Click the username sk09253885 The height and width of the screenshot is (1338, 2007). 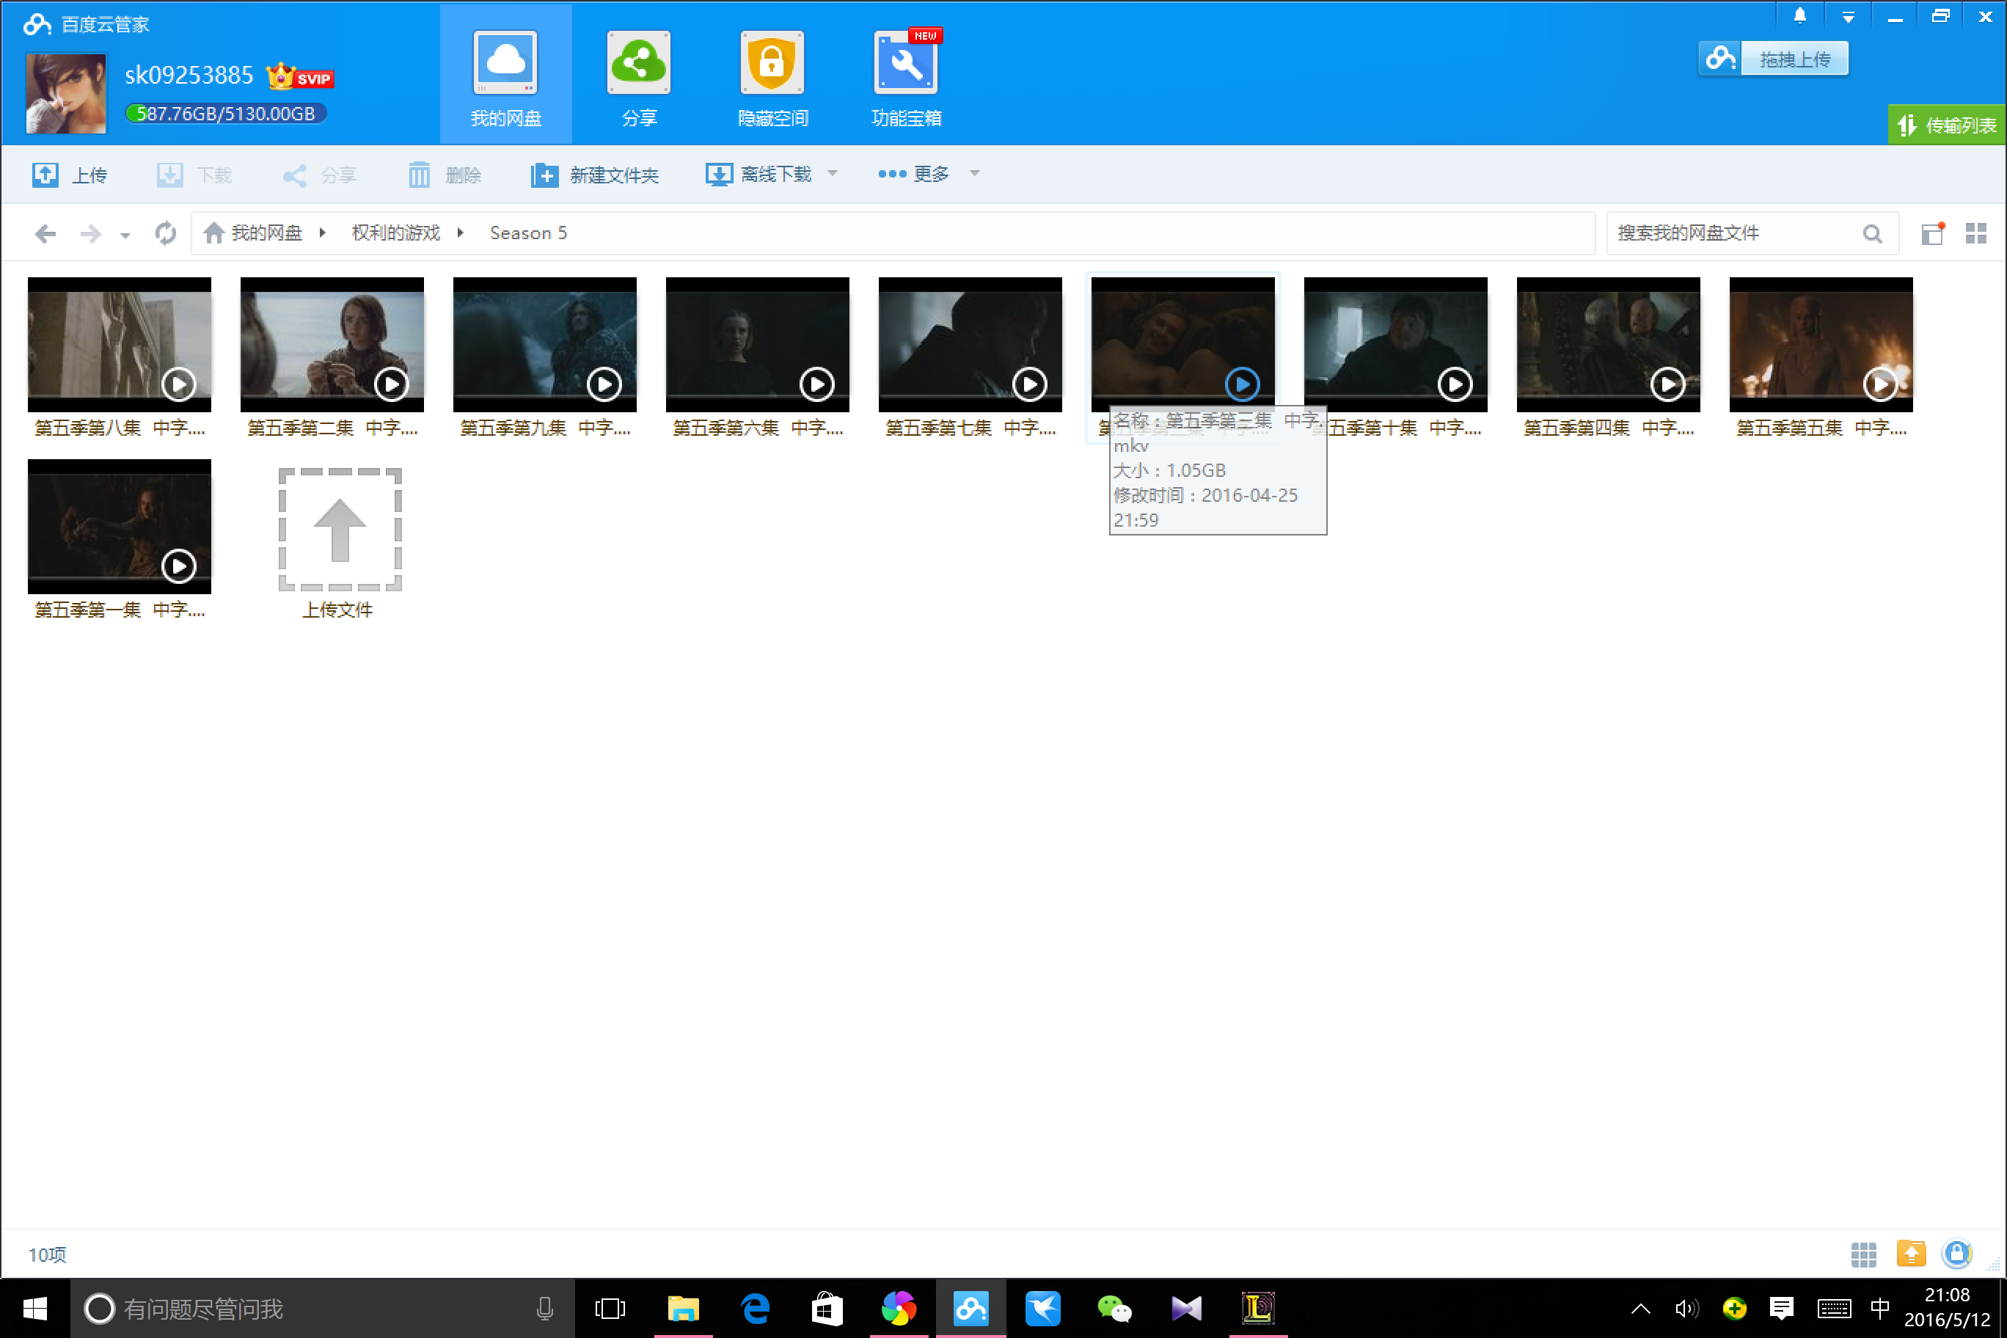(x=189, y=75)
